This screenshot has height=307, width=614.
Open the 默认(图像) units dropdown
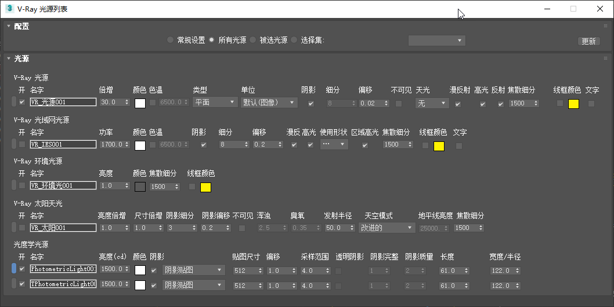(269, 103)
